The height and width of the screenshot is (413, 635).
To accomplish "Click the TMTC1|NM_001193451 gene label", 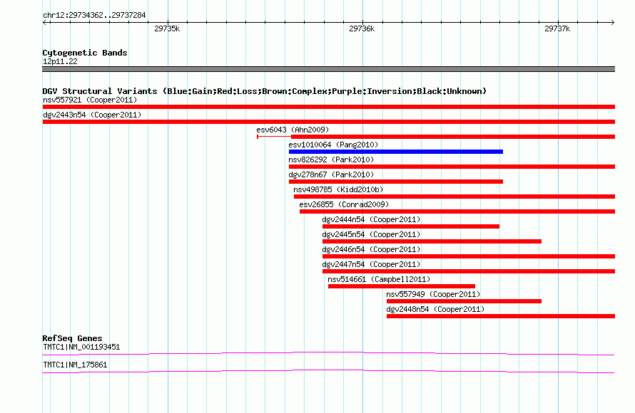I will [x=81, y=347].
